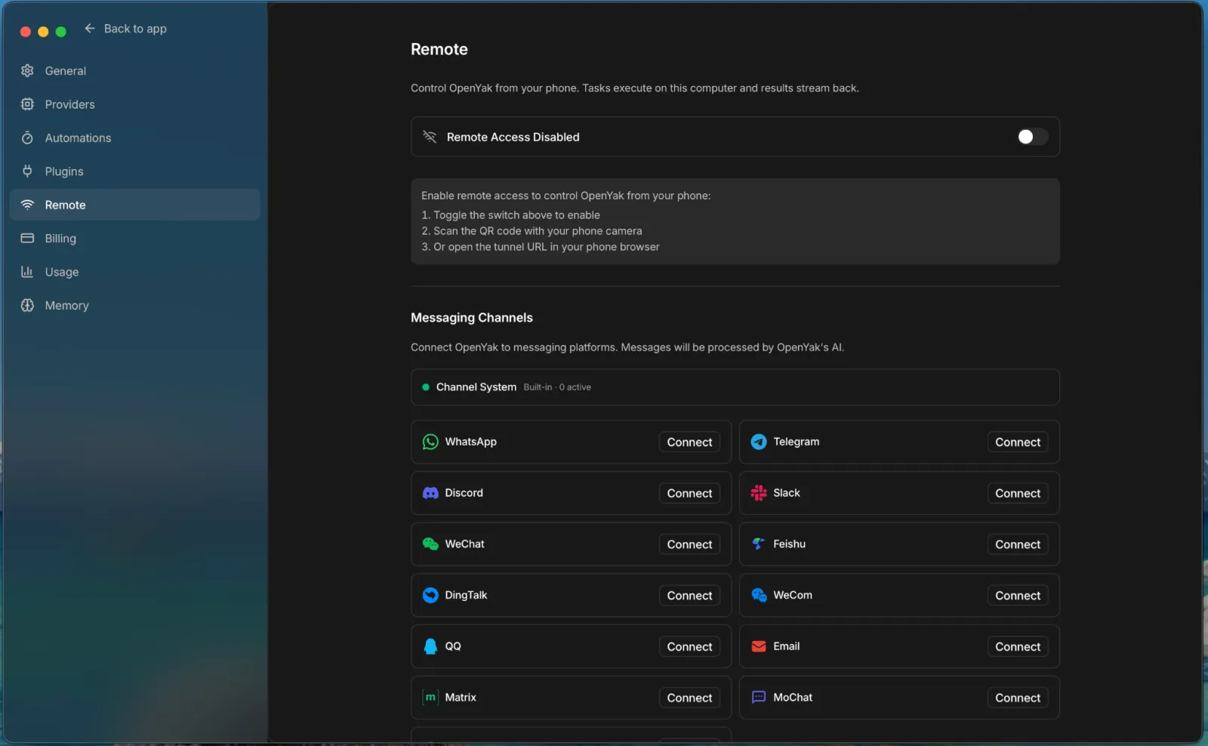Image resolution: width=1208 pixels, height=746 pixels.
Task: Open the Automations section
Action: click(78, 138)
